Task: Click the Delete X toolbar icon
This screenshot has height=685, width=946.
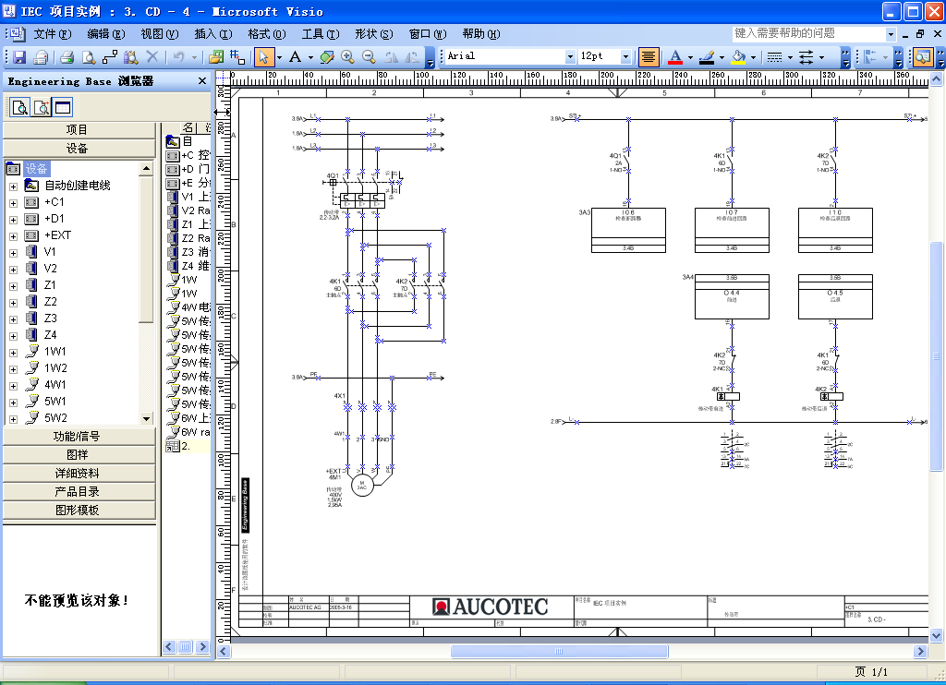Action: 152,57
